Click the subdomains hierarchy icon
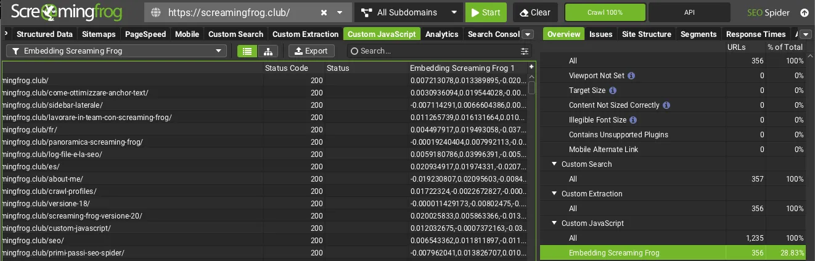The height and width of the screenshot is (261, 815). pyautogui.click(x=367, y=12)
